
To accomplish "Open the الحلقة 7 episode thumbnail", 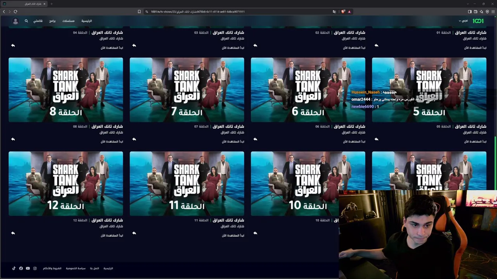I will 187,90.
